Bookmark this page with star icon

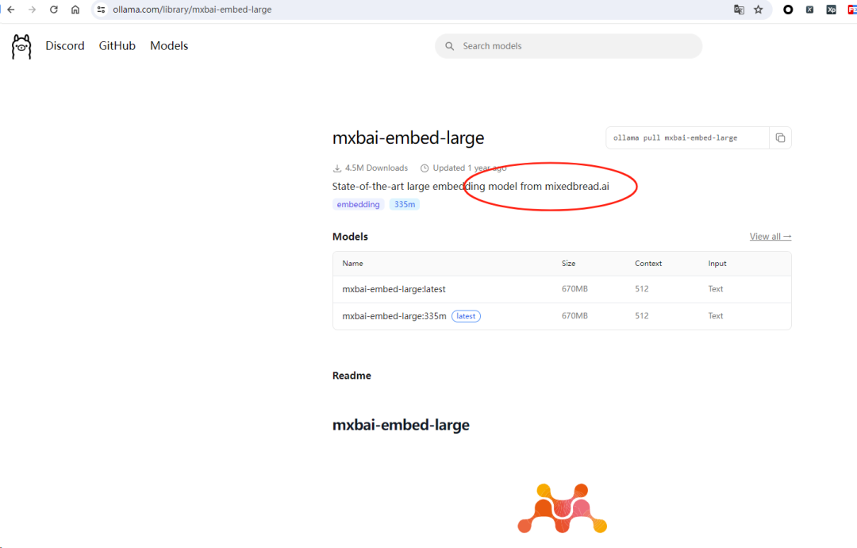(x=758, y=10)
